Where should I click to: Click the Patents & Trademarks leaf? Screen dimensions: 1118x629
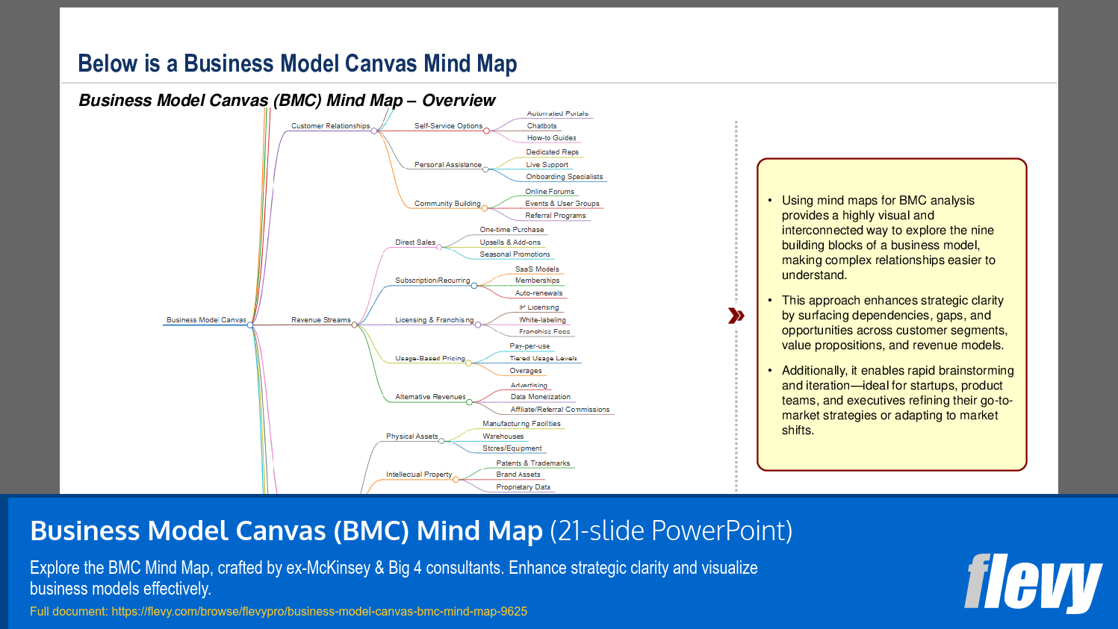(532, 463)
